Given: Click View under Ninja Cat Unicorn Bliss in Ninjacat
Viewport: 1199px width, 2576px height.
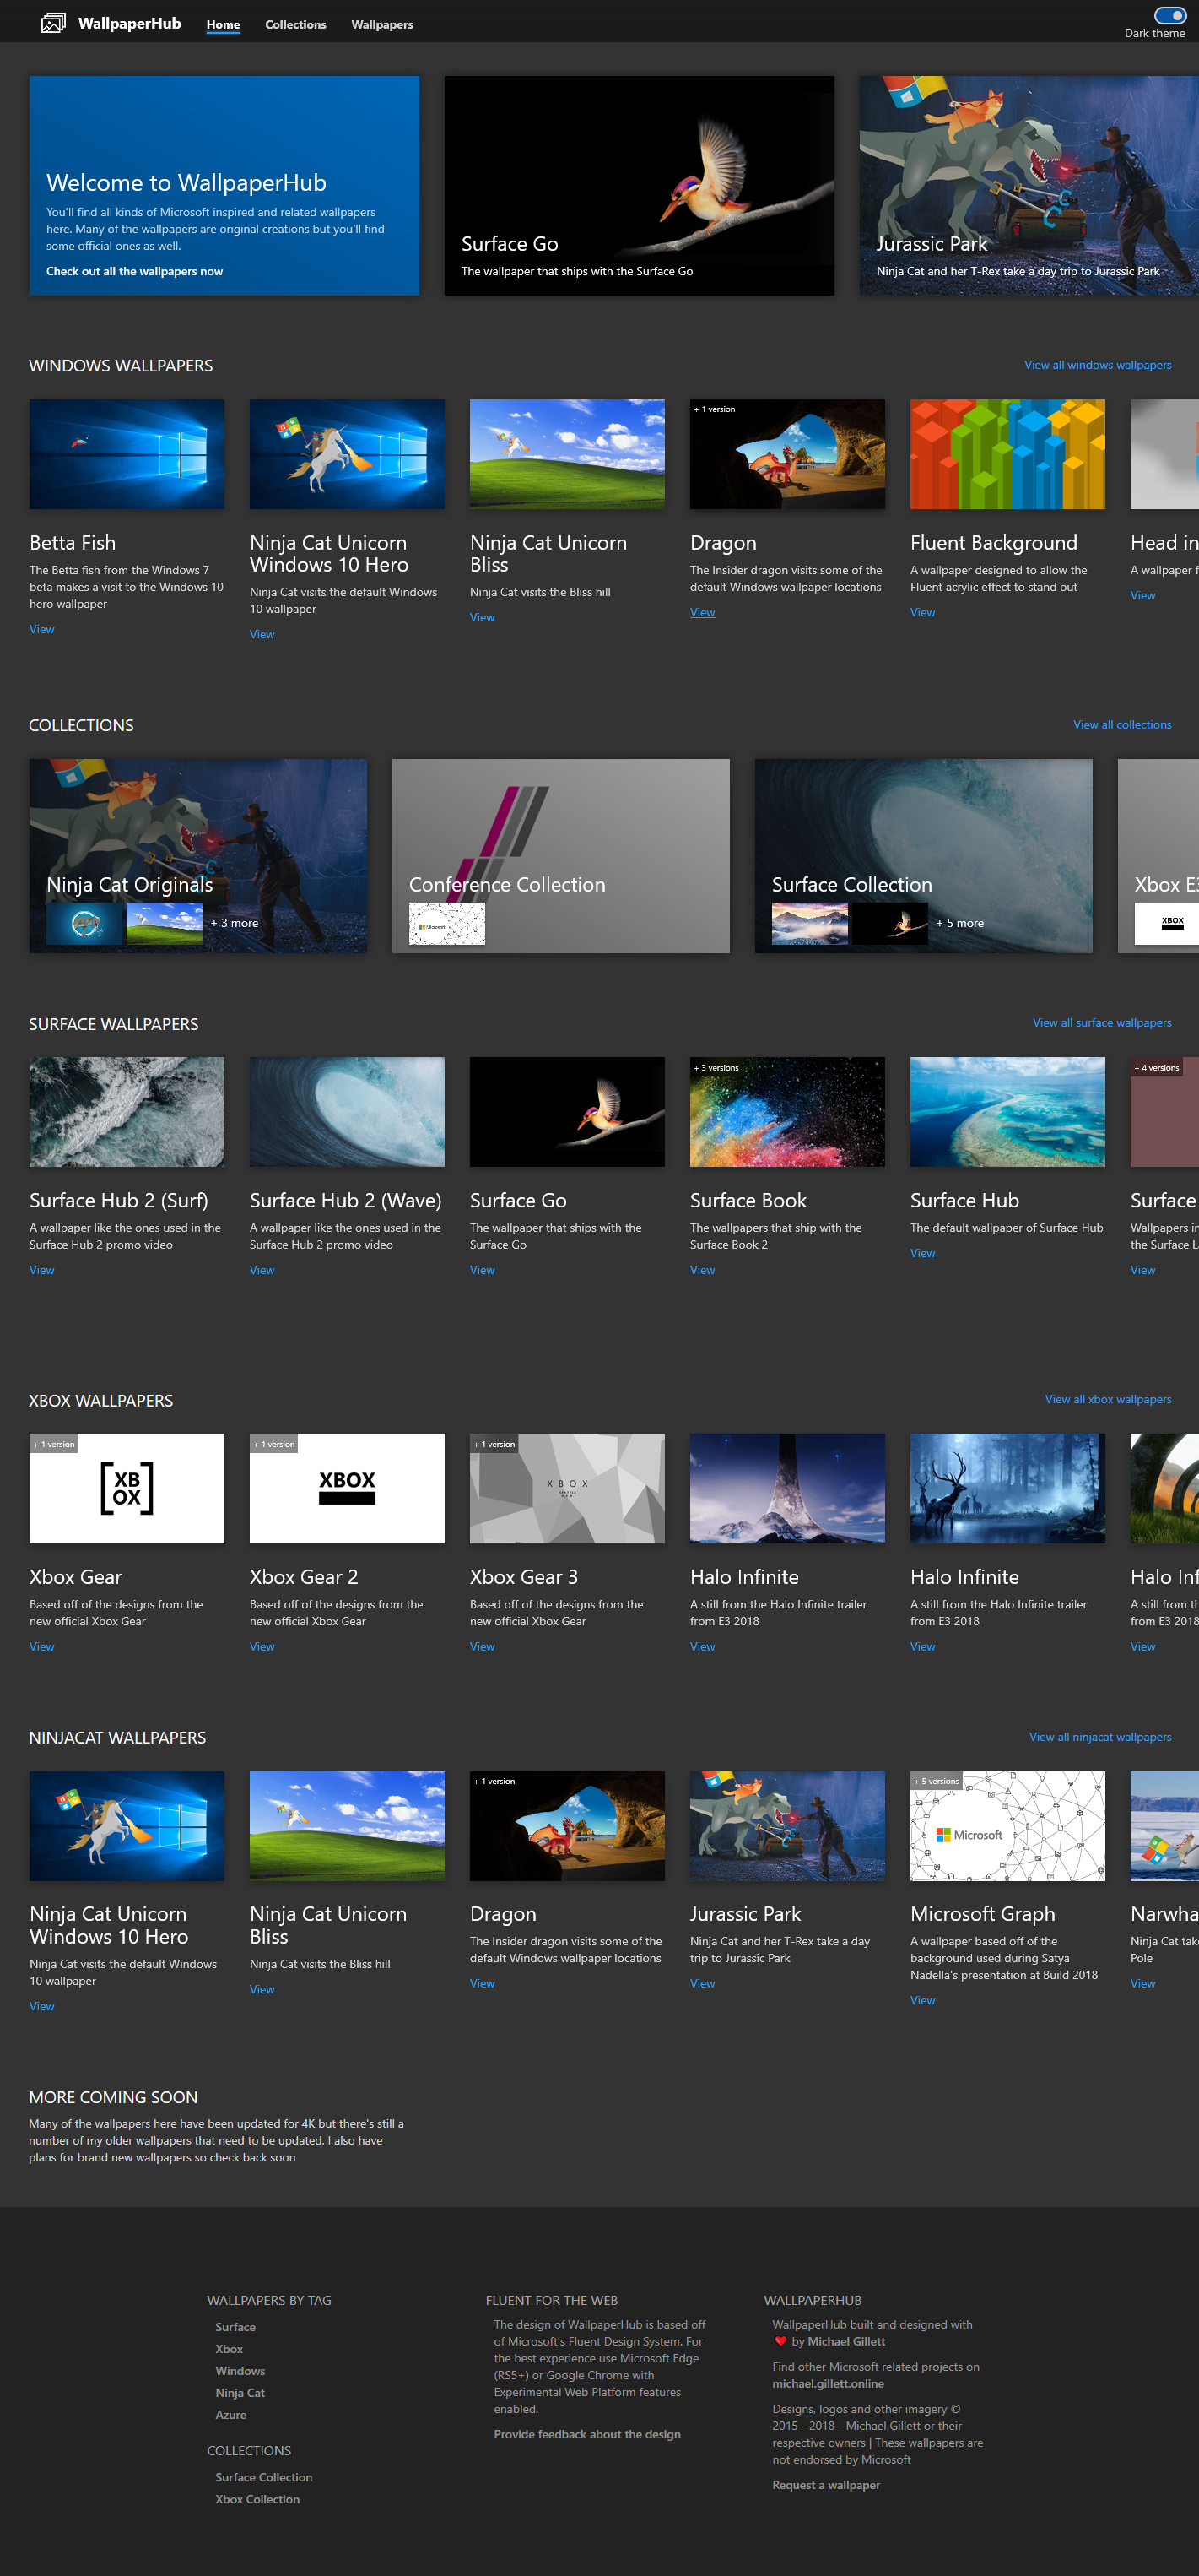Looking at the screenshot, I should [262, 1989].
